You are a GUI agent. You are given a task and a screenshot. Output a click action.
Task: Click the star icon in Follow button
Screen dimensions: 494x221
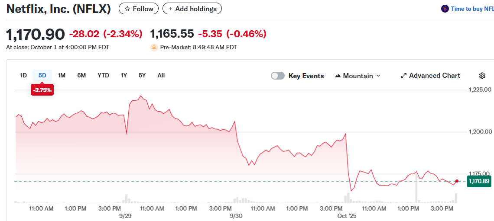pyautogui.click(x=127, y=9)
